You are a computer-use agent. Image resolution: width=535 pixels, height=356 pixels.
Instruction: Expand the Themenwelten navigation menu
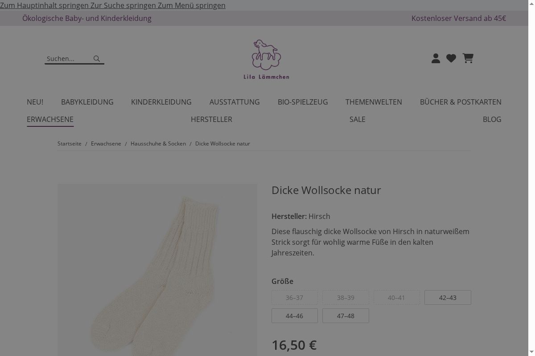pyautogui.click(x=374, y=102)
